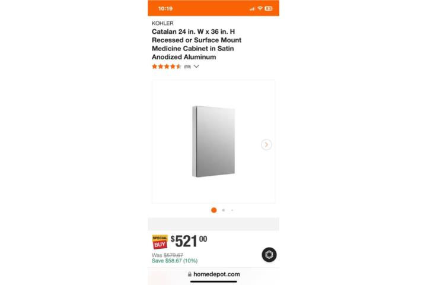Tap the $521.00 price text
Screen dimensions: 427x285
coord(189,241)
